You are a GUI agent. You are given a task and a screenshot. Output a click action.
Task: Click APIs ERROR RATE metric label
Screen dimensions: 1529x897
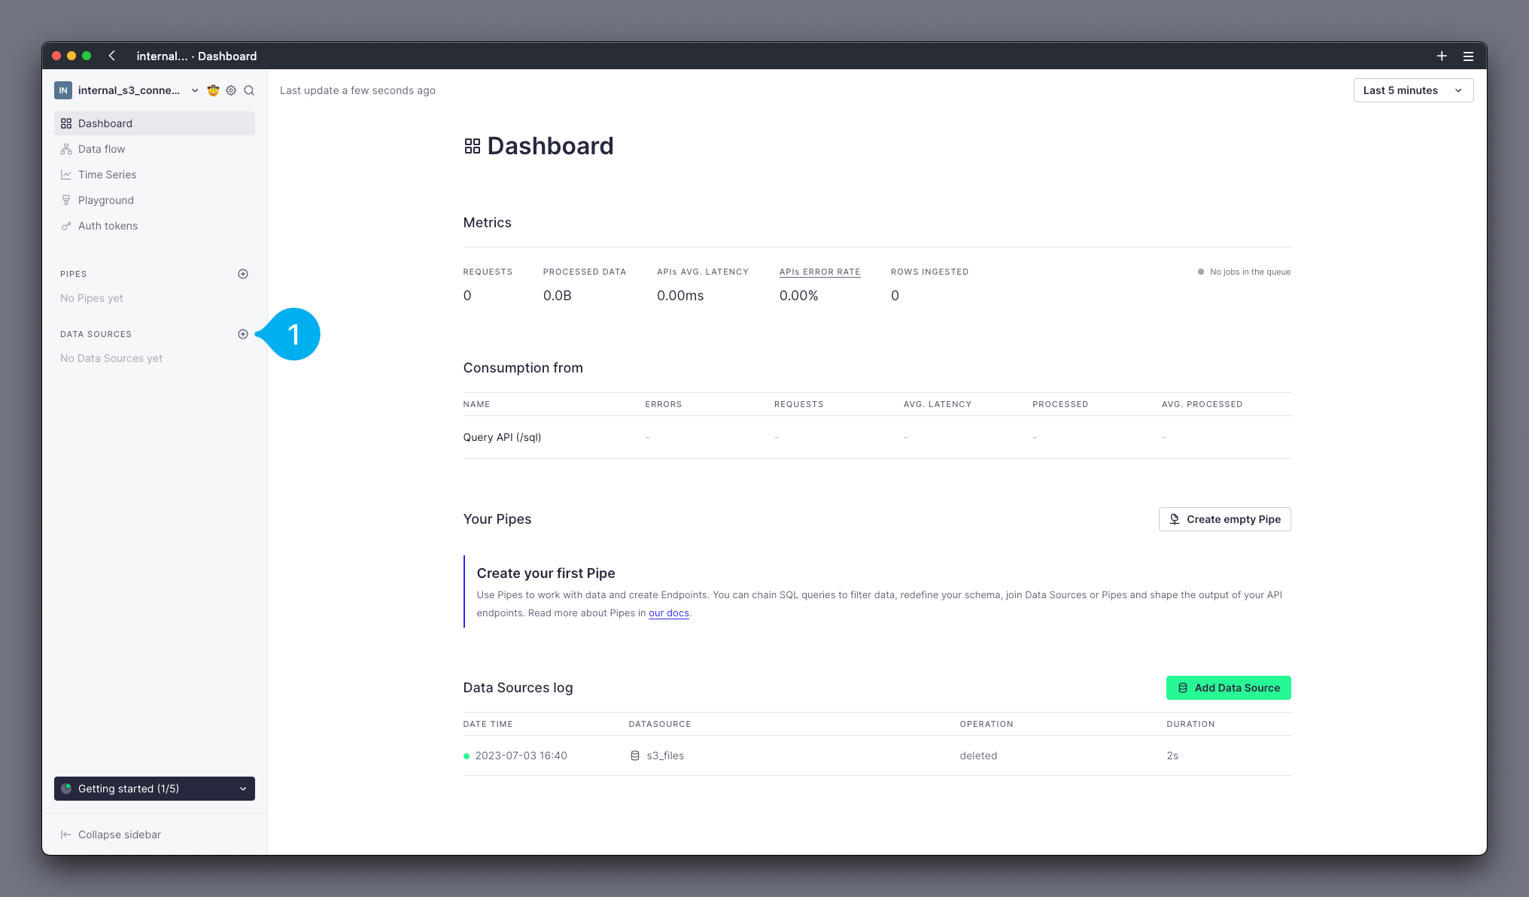819,272
